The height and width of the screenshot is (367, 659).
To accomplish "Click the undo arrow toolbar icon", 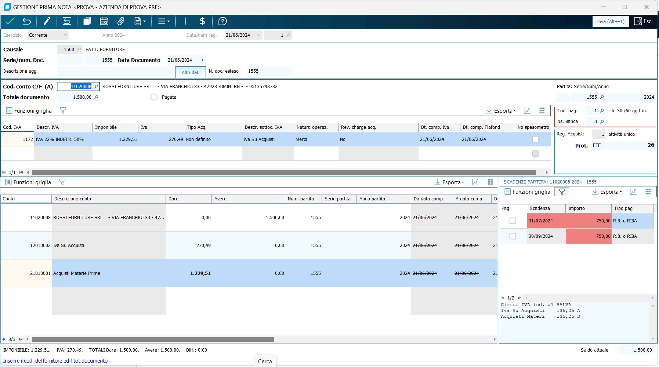I will [26, 21].
